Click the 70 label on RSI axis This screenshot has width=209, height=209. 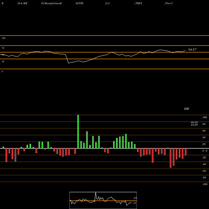point(3,48)
